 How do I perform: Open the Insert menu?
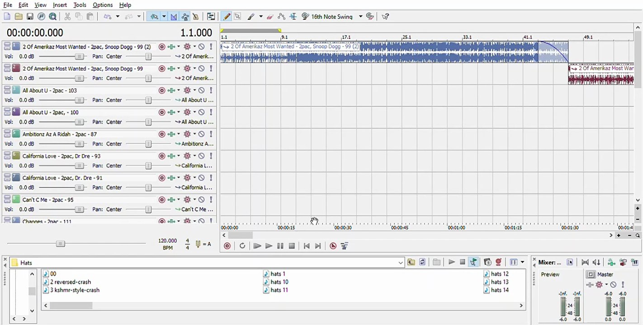pos(60,5)
